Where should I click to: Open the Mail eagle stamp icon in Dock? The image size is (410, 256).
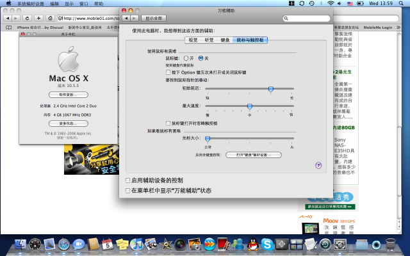[x=49, y=244]
